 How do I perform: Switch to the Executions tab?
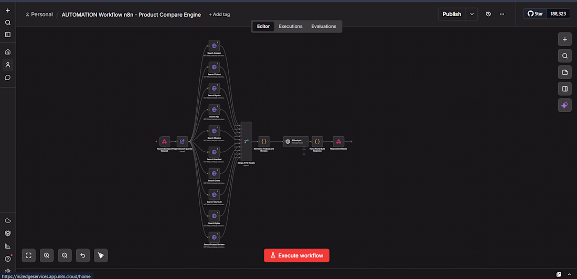click(291, 26)
